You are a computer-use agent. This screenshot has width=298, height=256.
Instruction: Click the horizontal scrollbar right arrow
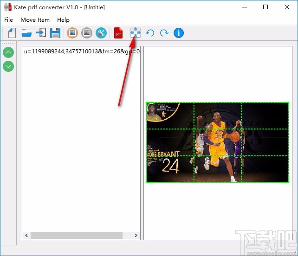coord(136,236)
